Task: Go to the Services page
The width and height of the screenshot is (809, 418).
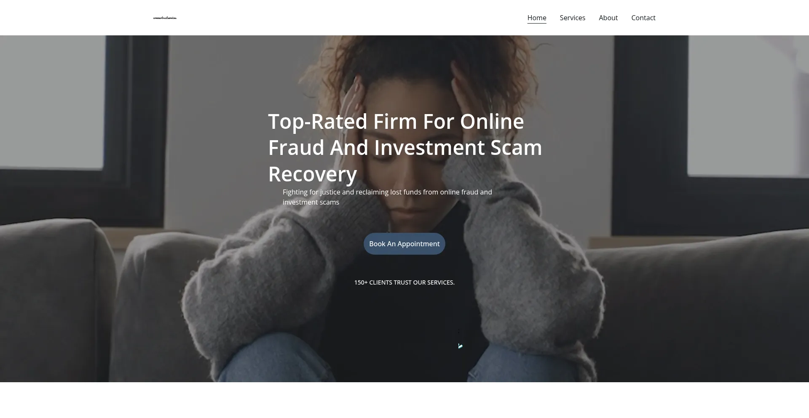Action: point(572,18)
